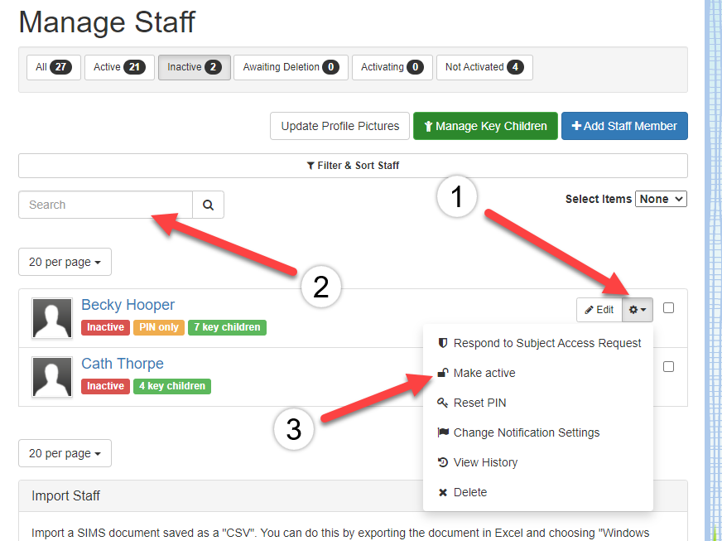
Task: Click Cath Thorpe's profile avatar
Action: click(52, 377)
